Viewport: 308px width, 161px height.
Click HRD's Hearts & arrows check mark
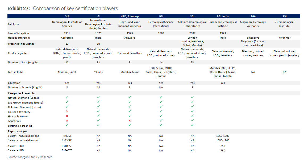coord(130,116)
